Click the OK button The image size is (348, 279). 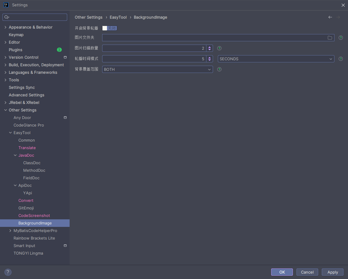point(282,272)
